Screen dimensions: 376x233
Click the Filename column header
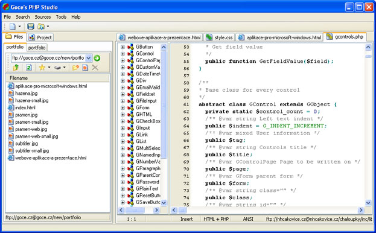[x=57, y=78]
